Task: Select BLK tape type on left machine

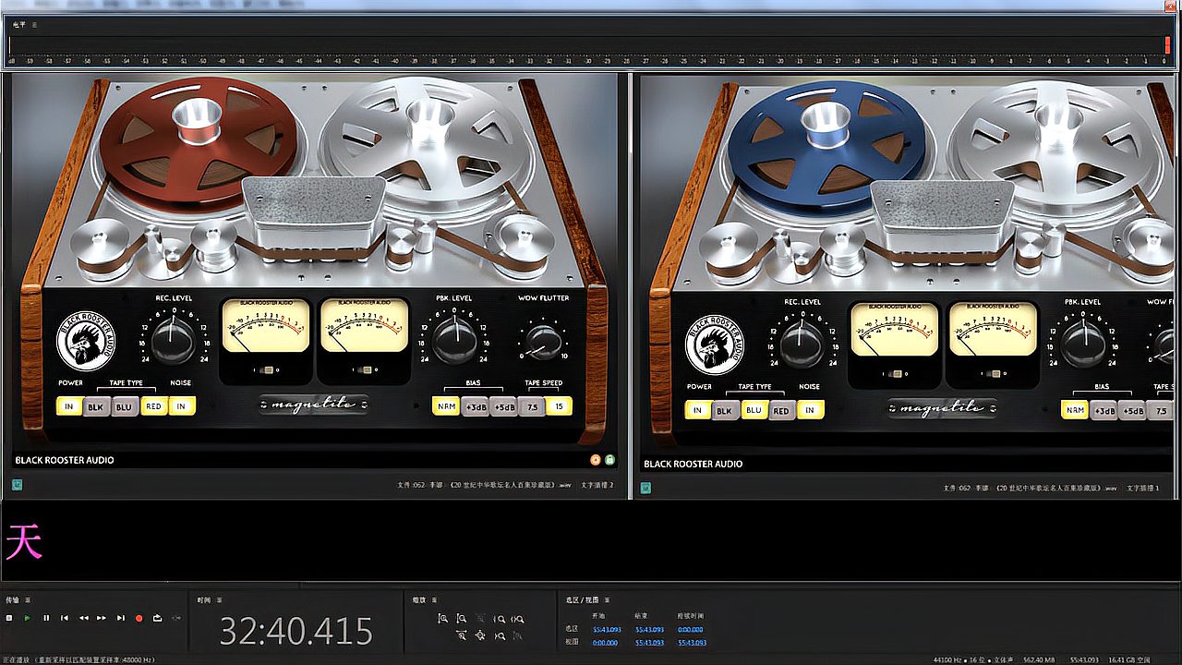Action: coord(96,406)
